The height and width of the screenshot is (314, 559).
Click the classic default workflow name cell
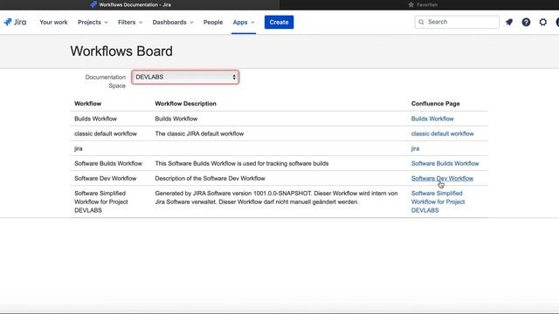[x=106, y=133]
